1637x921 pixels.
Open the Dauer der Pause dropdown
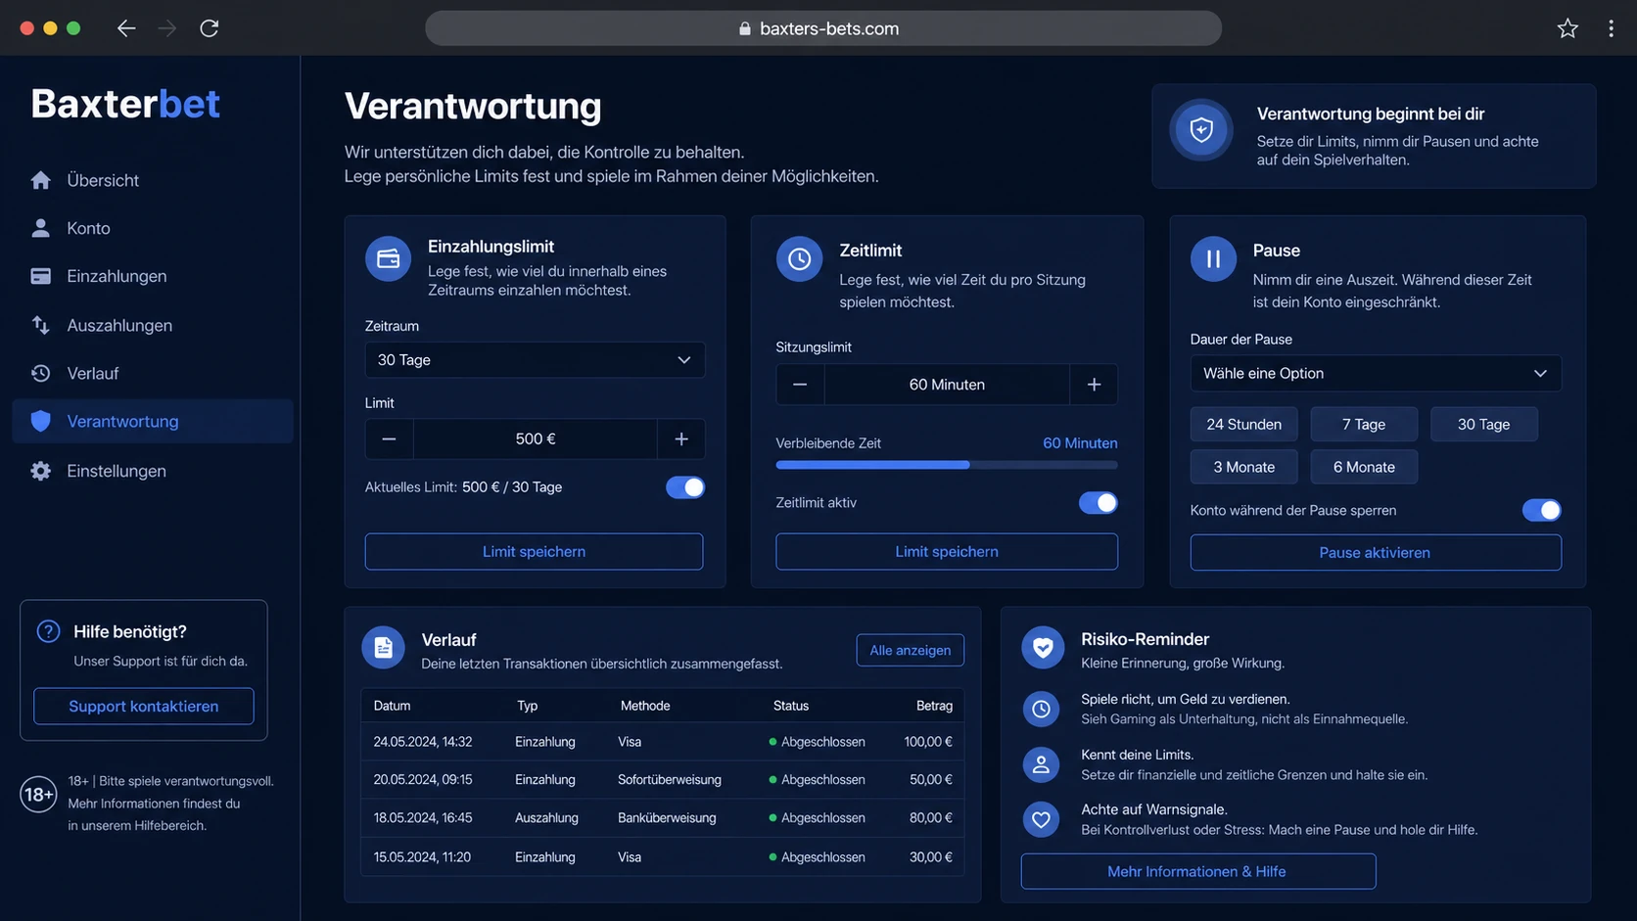point(1376,373)
